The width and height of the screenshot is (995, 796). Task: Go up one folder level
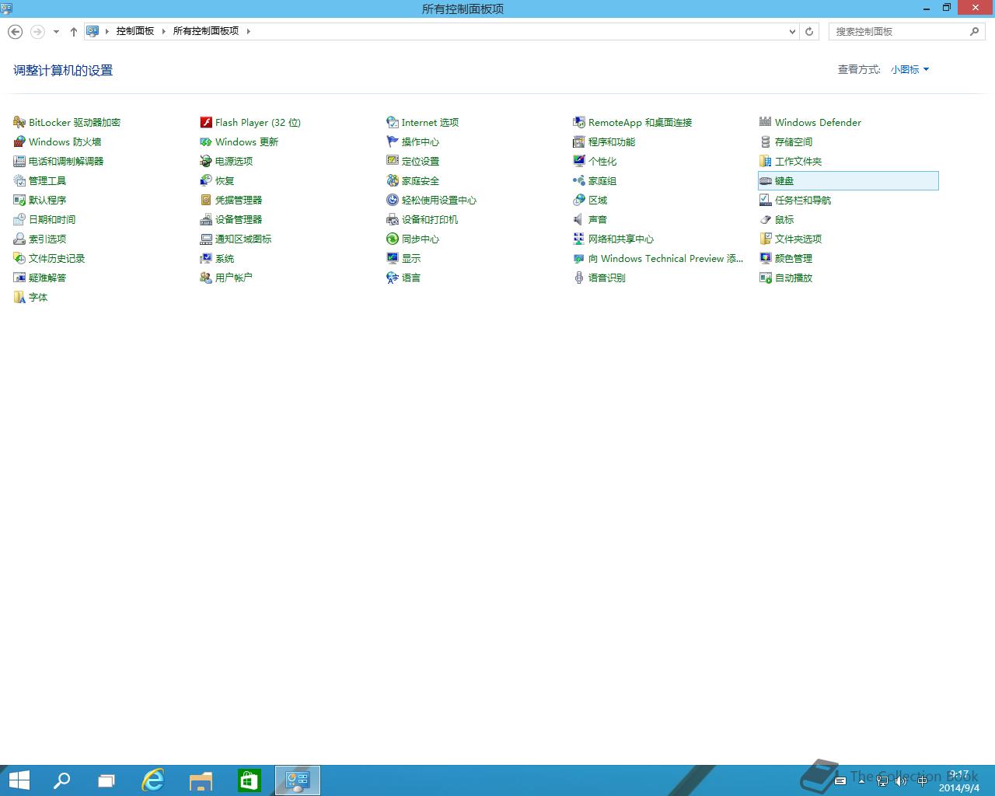pos(74,32)
